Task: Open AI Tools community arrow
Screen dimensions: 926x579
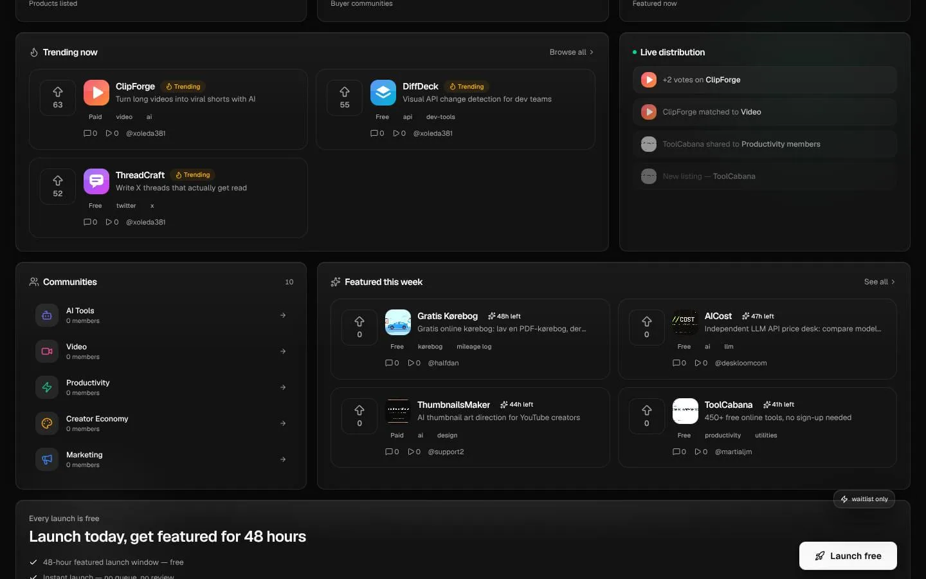Action: 283,315
